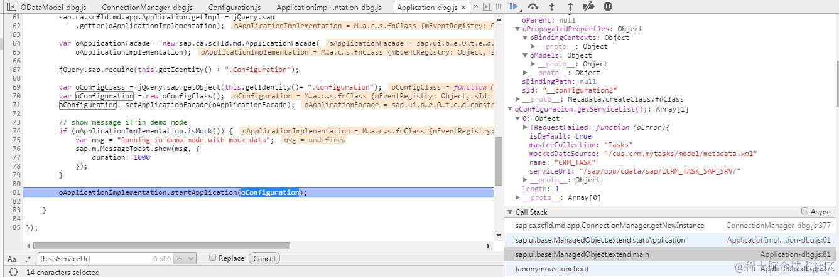This screenshot has width=839, height=277.
Task: Open the ApplicationImpl...ntation-dbg.js tab
Action: (x=328, y=8)
